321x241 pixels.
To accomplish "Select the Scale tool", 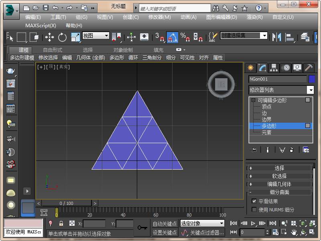I will [x=75, y=37].
